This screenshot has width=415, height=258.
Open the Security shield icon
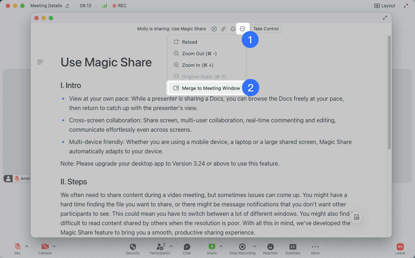point(133,247)
